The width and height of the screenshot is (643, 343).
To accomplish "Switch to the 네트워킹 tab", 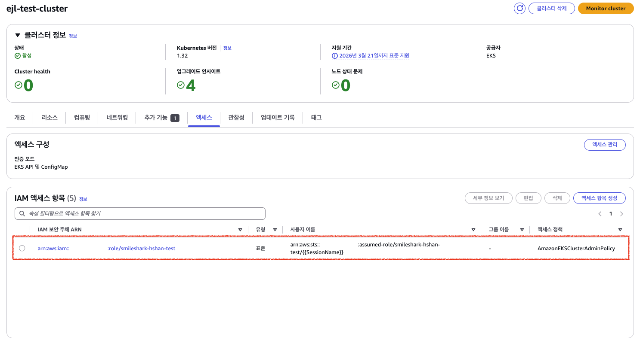I will click(x=117, y=118).
